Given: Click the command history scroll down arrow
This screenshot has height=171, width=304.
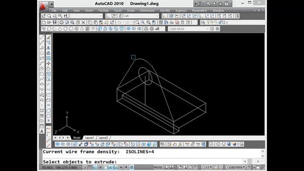Looking at the screenshot, I should [x=263, y=156].
